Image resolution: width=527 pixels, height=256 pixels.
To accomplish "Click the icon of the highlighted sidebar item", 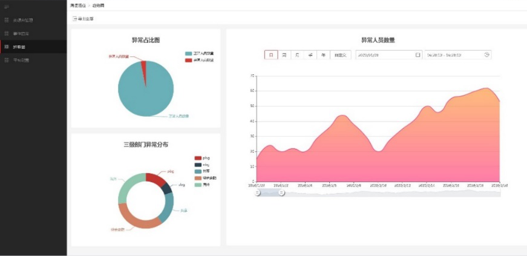I will click(x=7, y=47).
